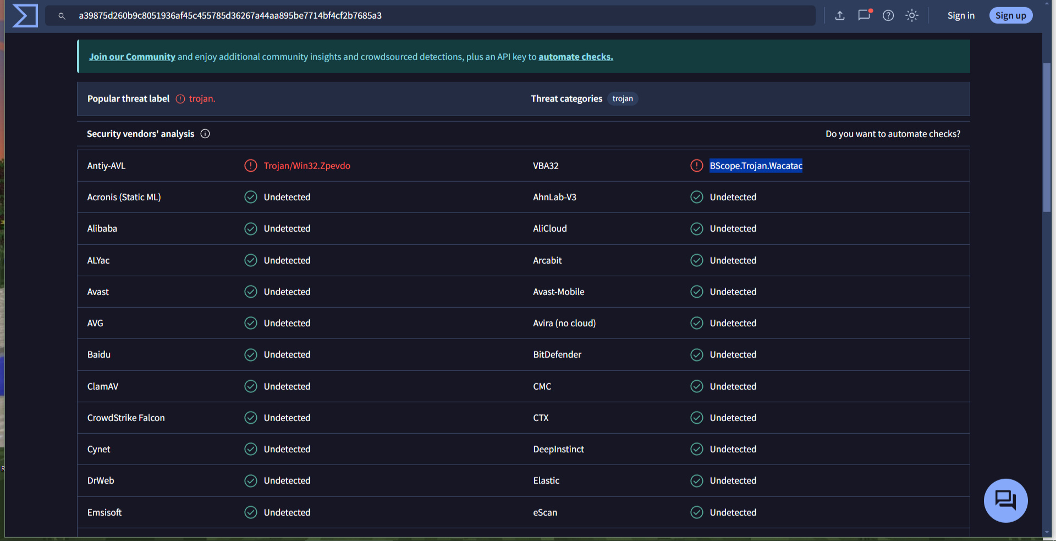Click the trojan threat category tag

point(622,99)
